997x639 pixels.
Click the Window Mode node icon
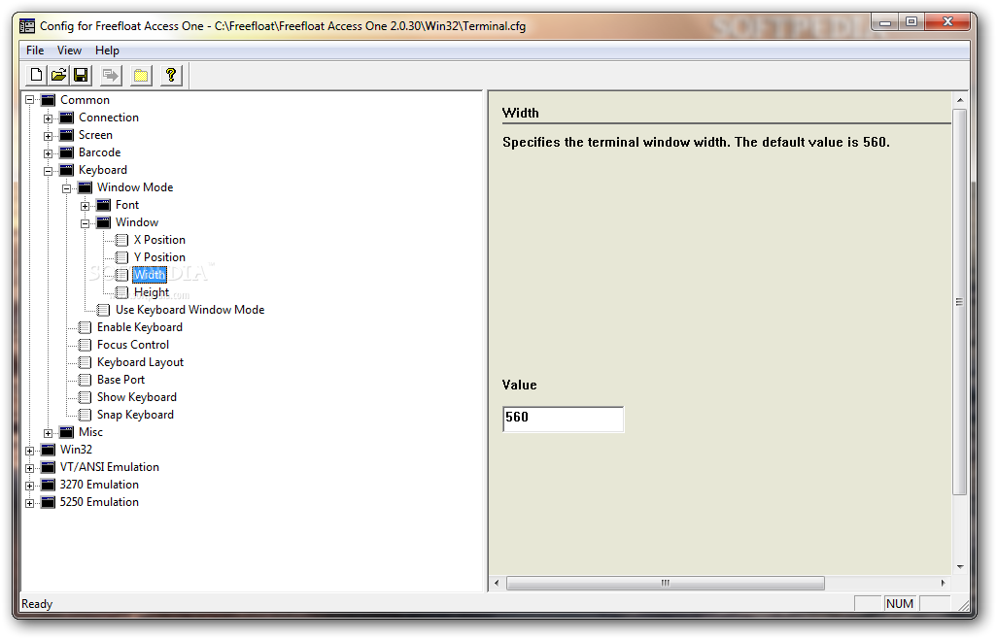tap(85, 187)
